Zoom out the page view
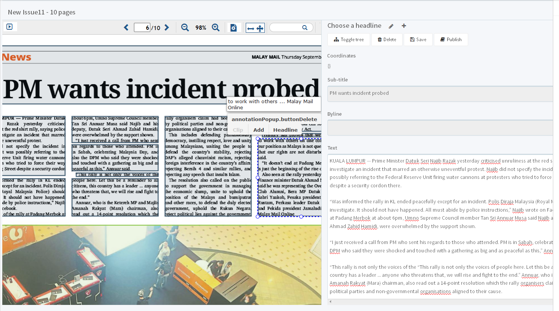The width and height of the screenshot is (559, 311). tap(185, 27)
